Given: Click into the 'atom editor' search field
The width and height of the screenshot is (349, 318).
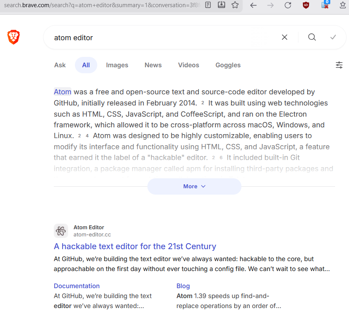Looking at the screenshot, I should tap(159, 37).
